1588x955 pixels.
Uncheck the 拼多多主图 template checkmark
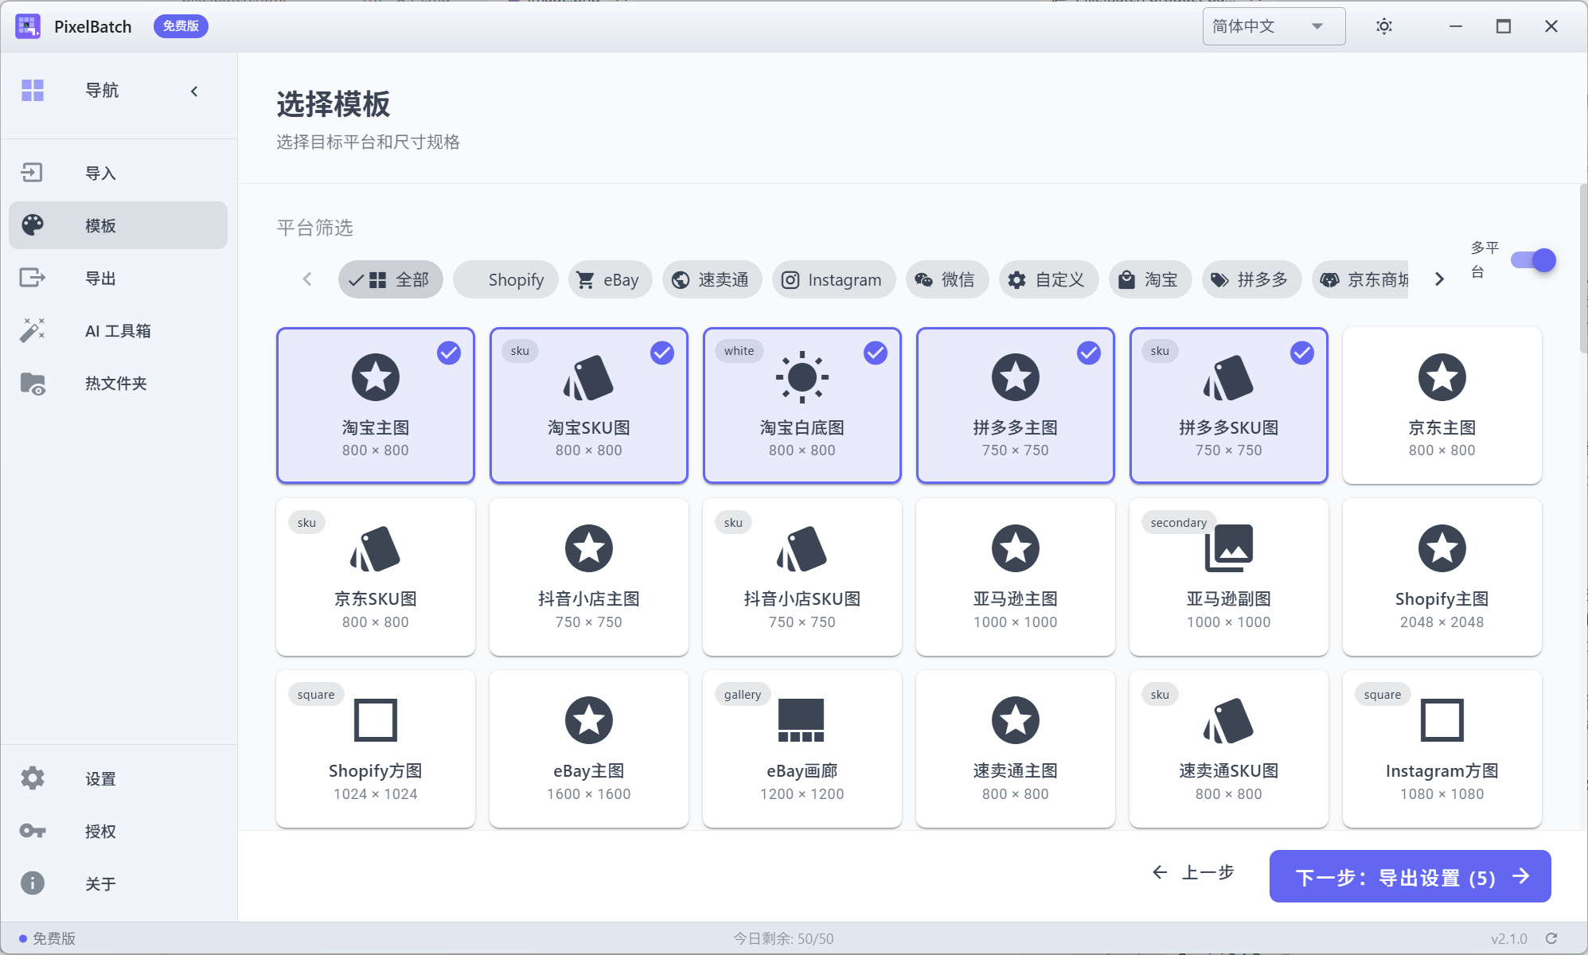(1089, 353)
